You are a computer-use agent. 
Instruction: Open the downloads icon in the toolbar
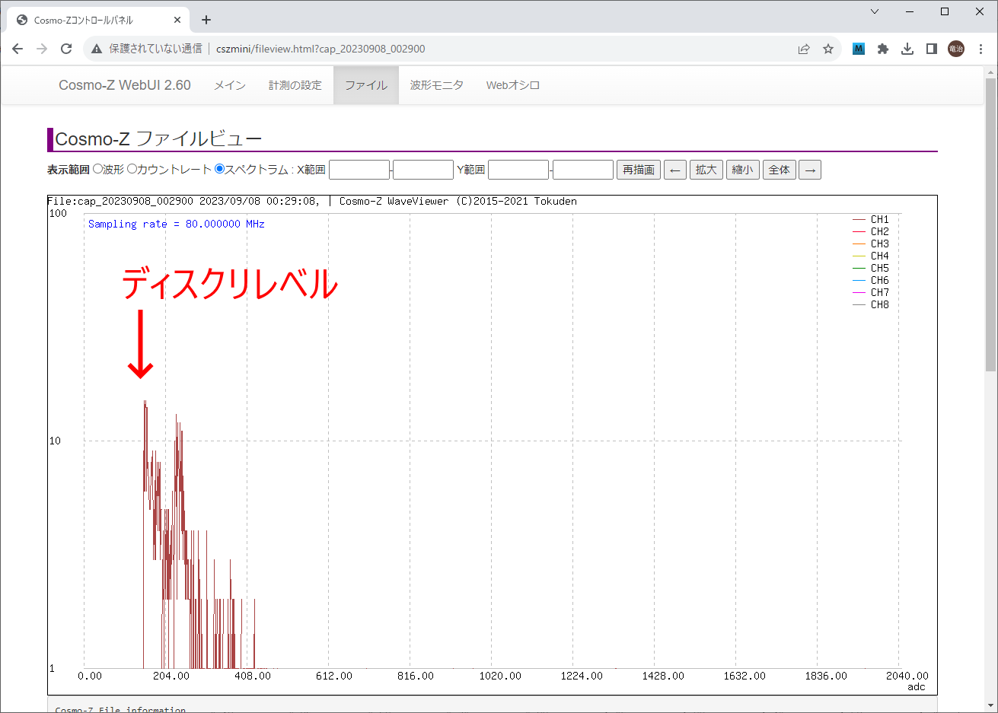(x=907, y=49)
